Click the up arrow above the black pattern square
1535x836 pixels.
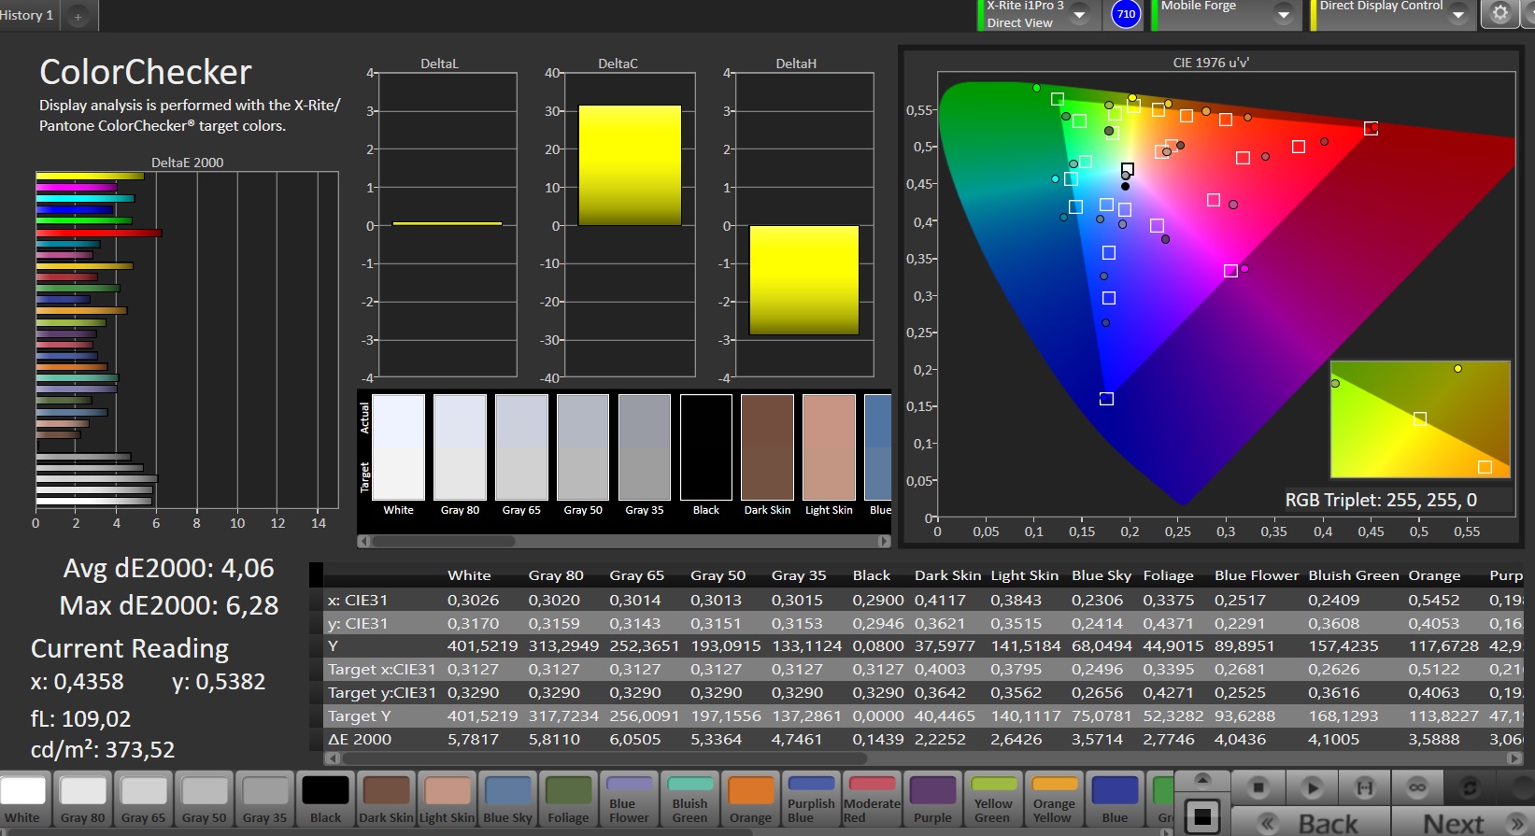tap(1202, 780)
